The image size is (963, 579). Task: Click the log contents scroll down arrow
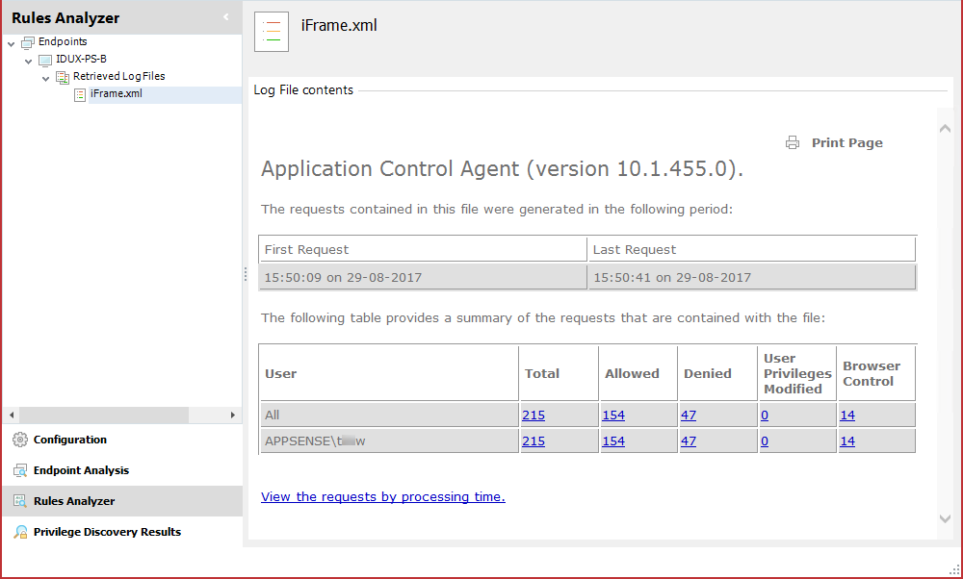point(945,518)
